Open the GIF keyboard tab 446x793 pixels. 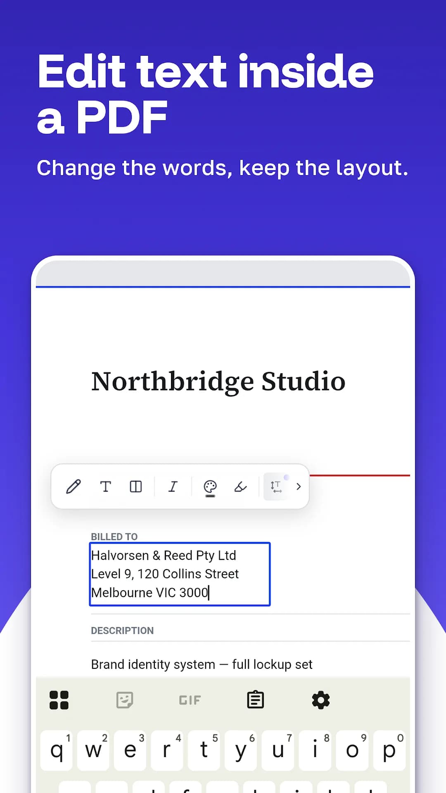[190, 700]
